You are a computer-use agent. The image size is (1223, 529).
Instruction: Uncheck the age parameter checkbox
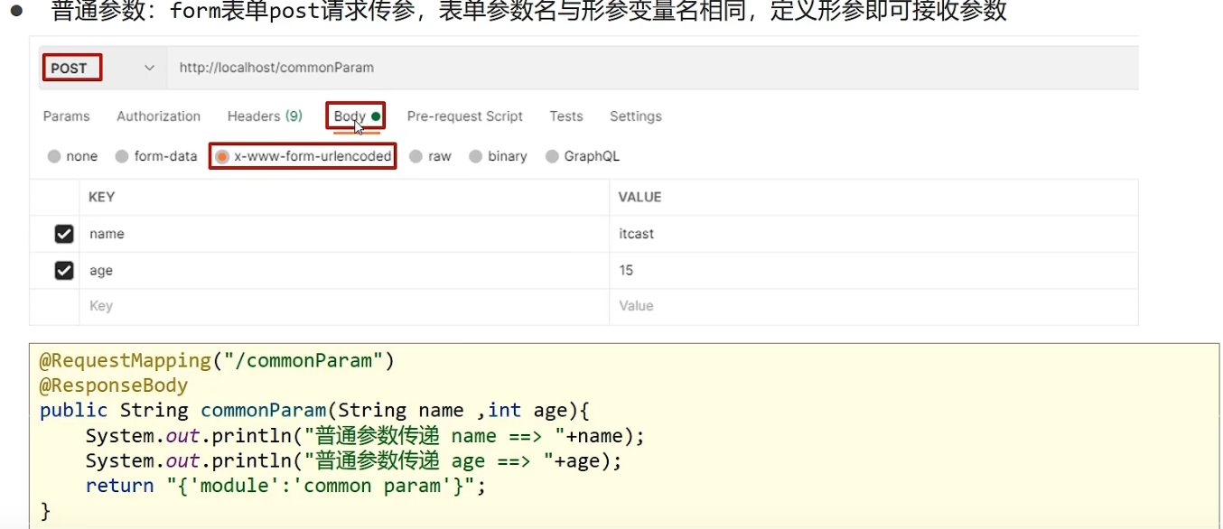pyautogui.click(x=64, y=271)
